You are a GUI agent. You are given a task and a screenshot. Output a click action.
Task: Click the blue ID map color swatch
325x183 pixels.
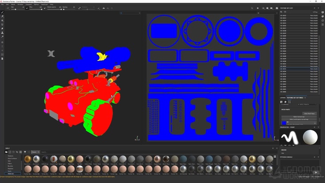[x=284, y=123]
